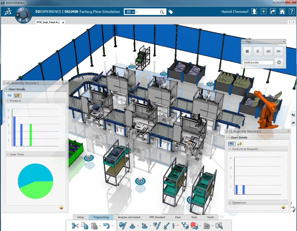Collapse the State Times section
The image size is (297, 231).
tap(8, 154)
